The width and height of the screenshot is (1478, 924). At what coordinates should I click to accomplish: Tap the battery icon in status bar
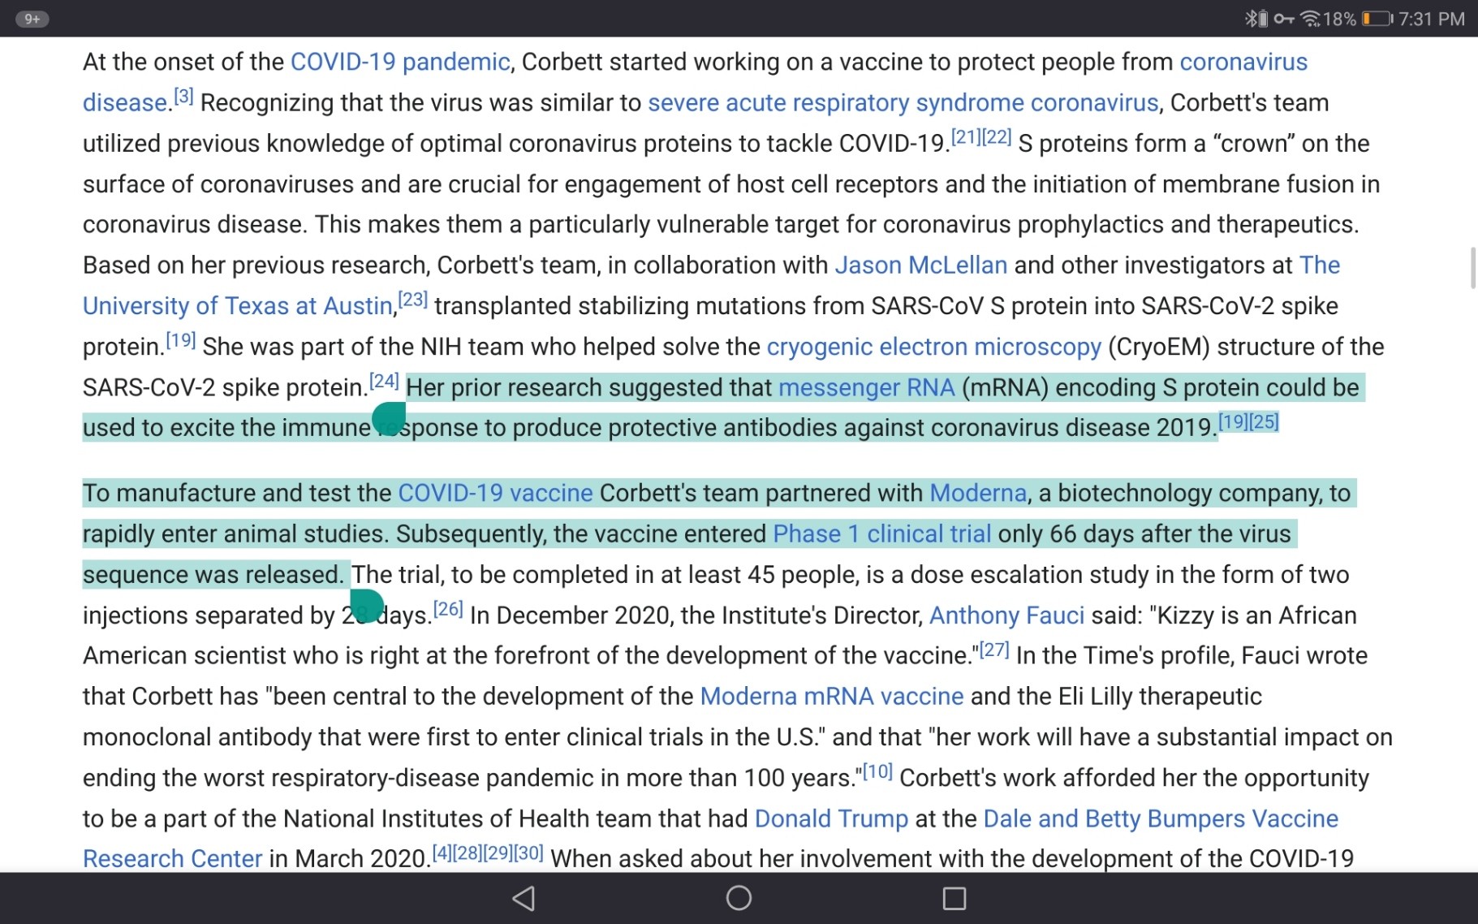pyautogui.click(x=1377, y=19)
